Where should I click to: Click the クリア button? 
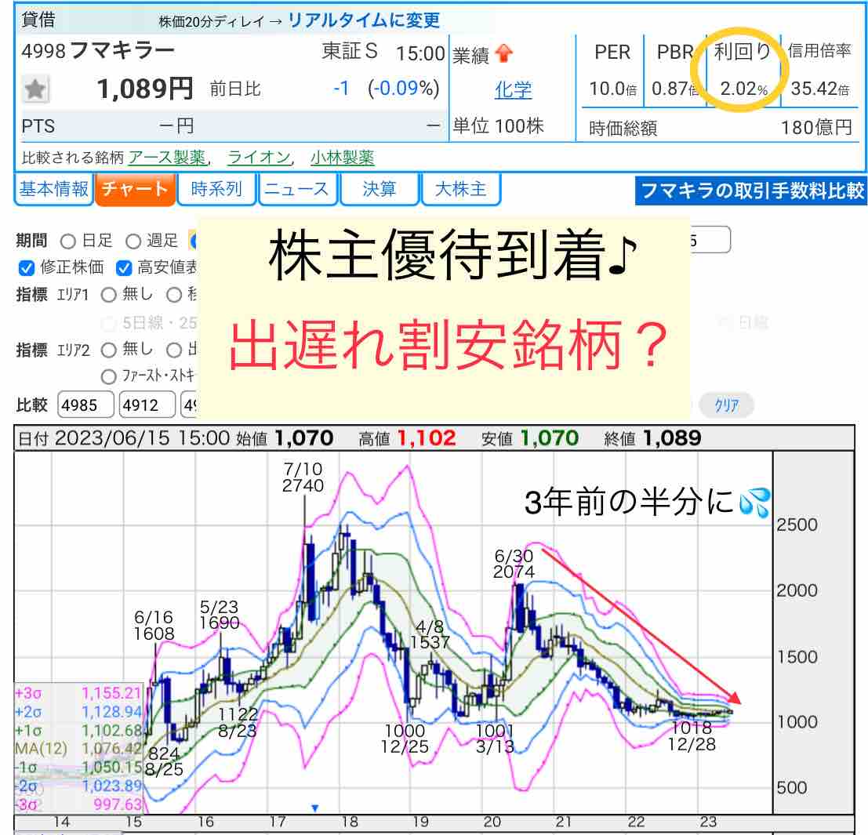pos(726,405)
